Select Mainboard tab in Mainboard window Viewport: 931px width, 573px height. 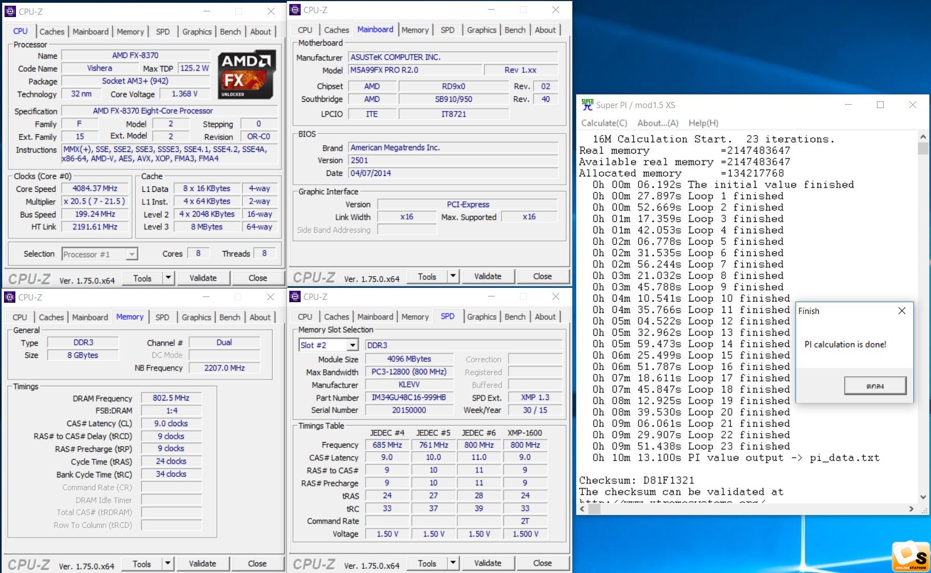click(375, 30)
